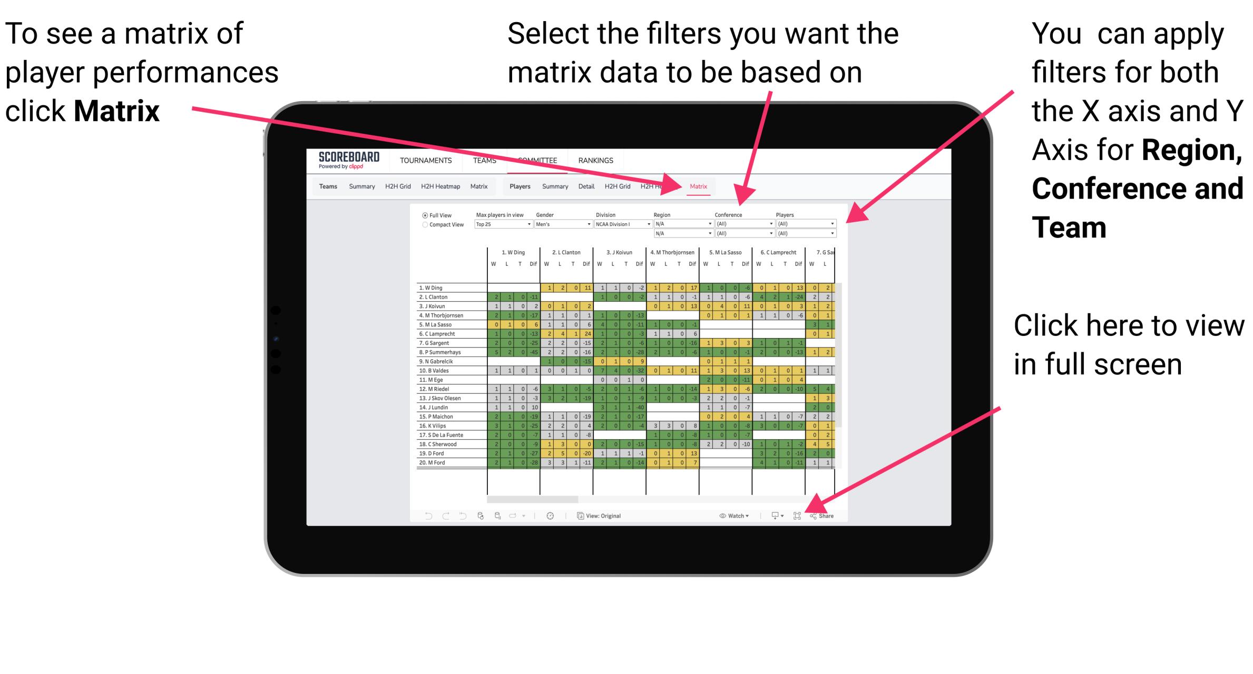Click the share icon at bottom right

point(822,516)
